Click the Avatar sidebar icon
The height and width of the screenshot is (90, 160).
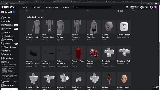(x=3, y=32)
